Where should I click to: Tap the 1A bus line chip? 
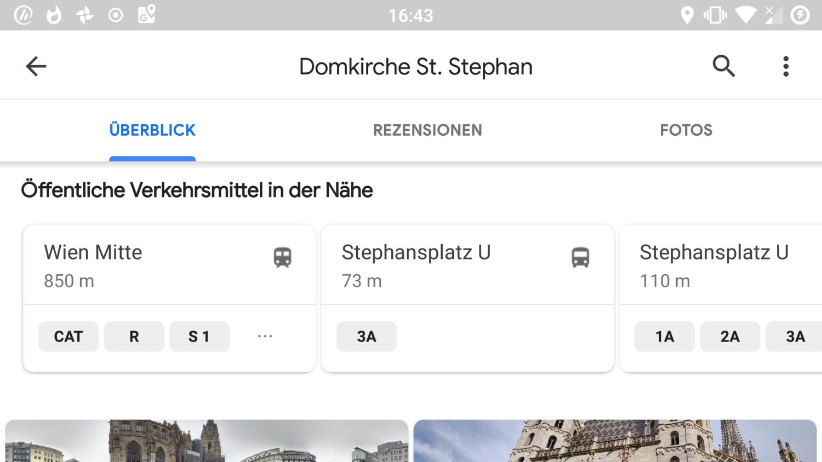click(x=664, y=336)
